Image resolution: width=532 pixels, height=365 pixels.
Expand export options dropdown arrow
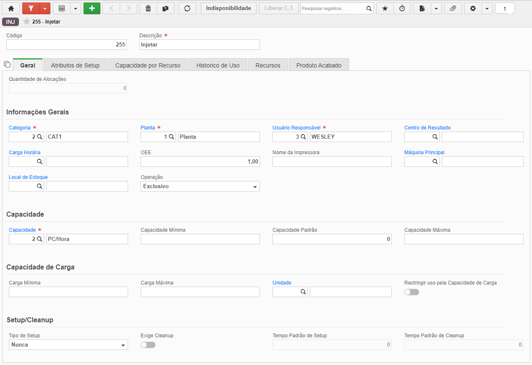pos(436,8)
